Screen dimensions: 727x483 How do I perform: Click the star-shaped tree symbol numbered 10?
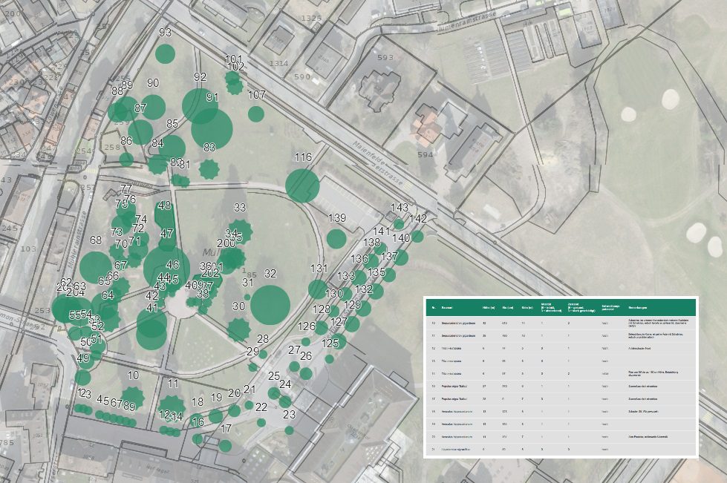coord(133,398)
